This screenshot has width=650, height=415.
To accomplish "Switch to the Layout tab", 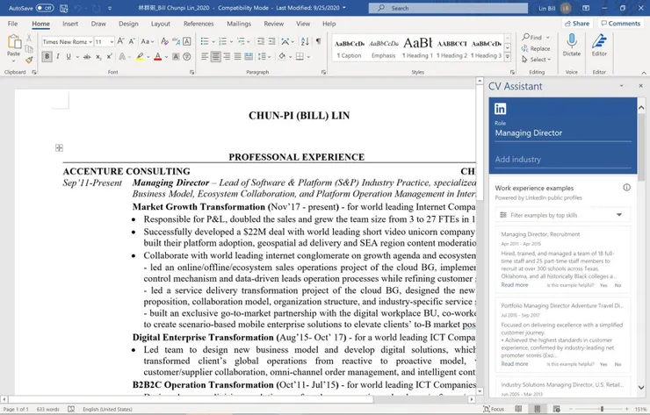I will pyautogui.click(x=161, y=24).
